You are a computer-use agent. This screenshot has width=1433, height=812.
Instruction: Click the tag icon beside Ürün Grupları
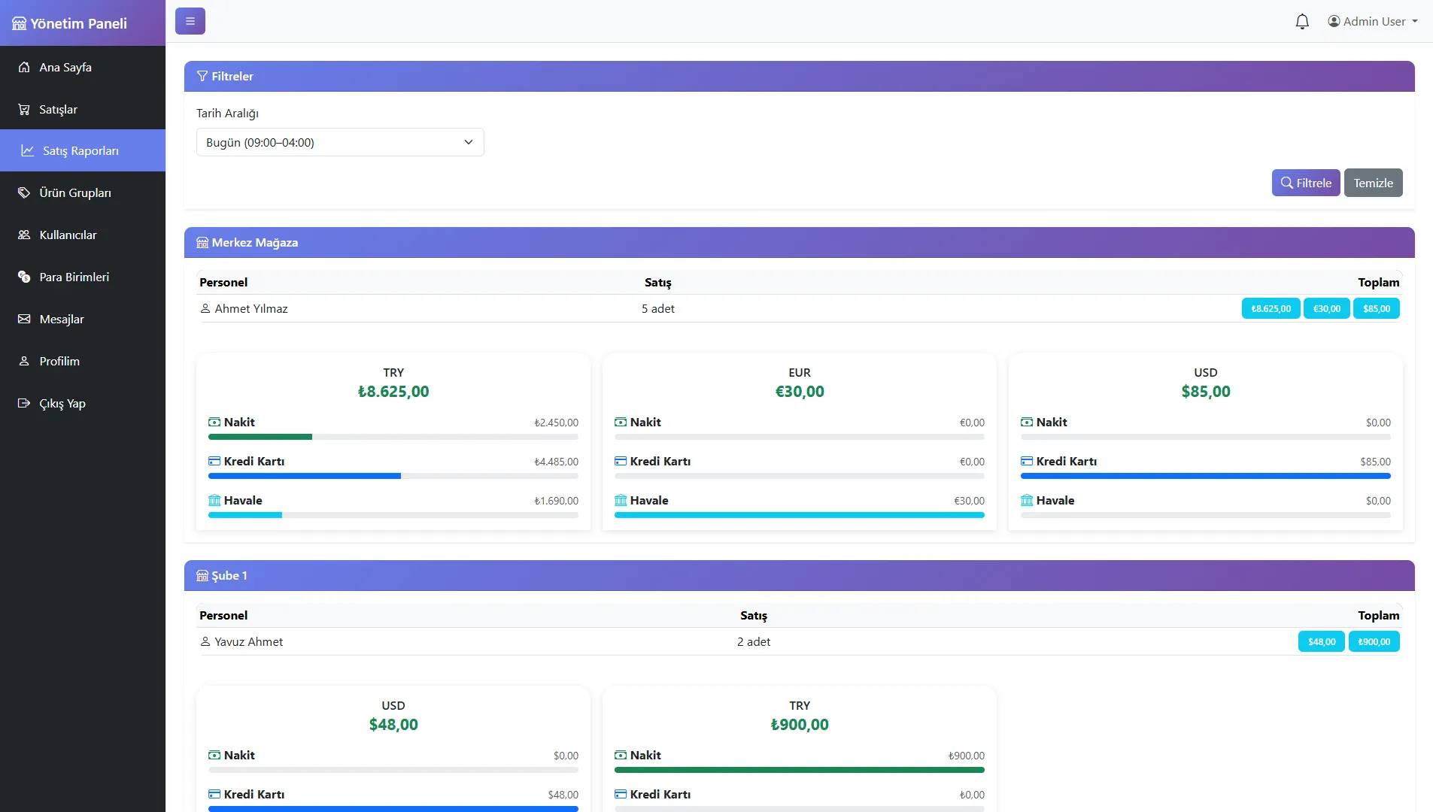pyautogui.click(x=24, y=192)
